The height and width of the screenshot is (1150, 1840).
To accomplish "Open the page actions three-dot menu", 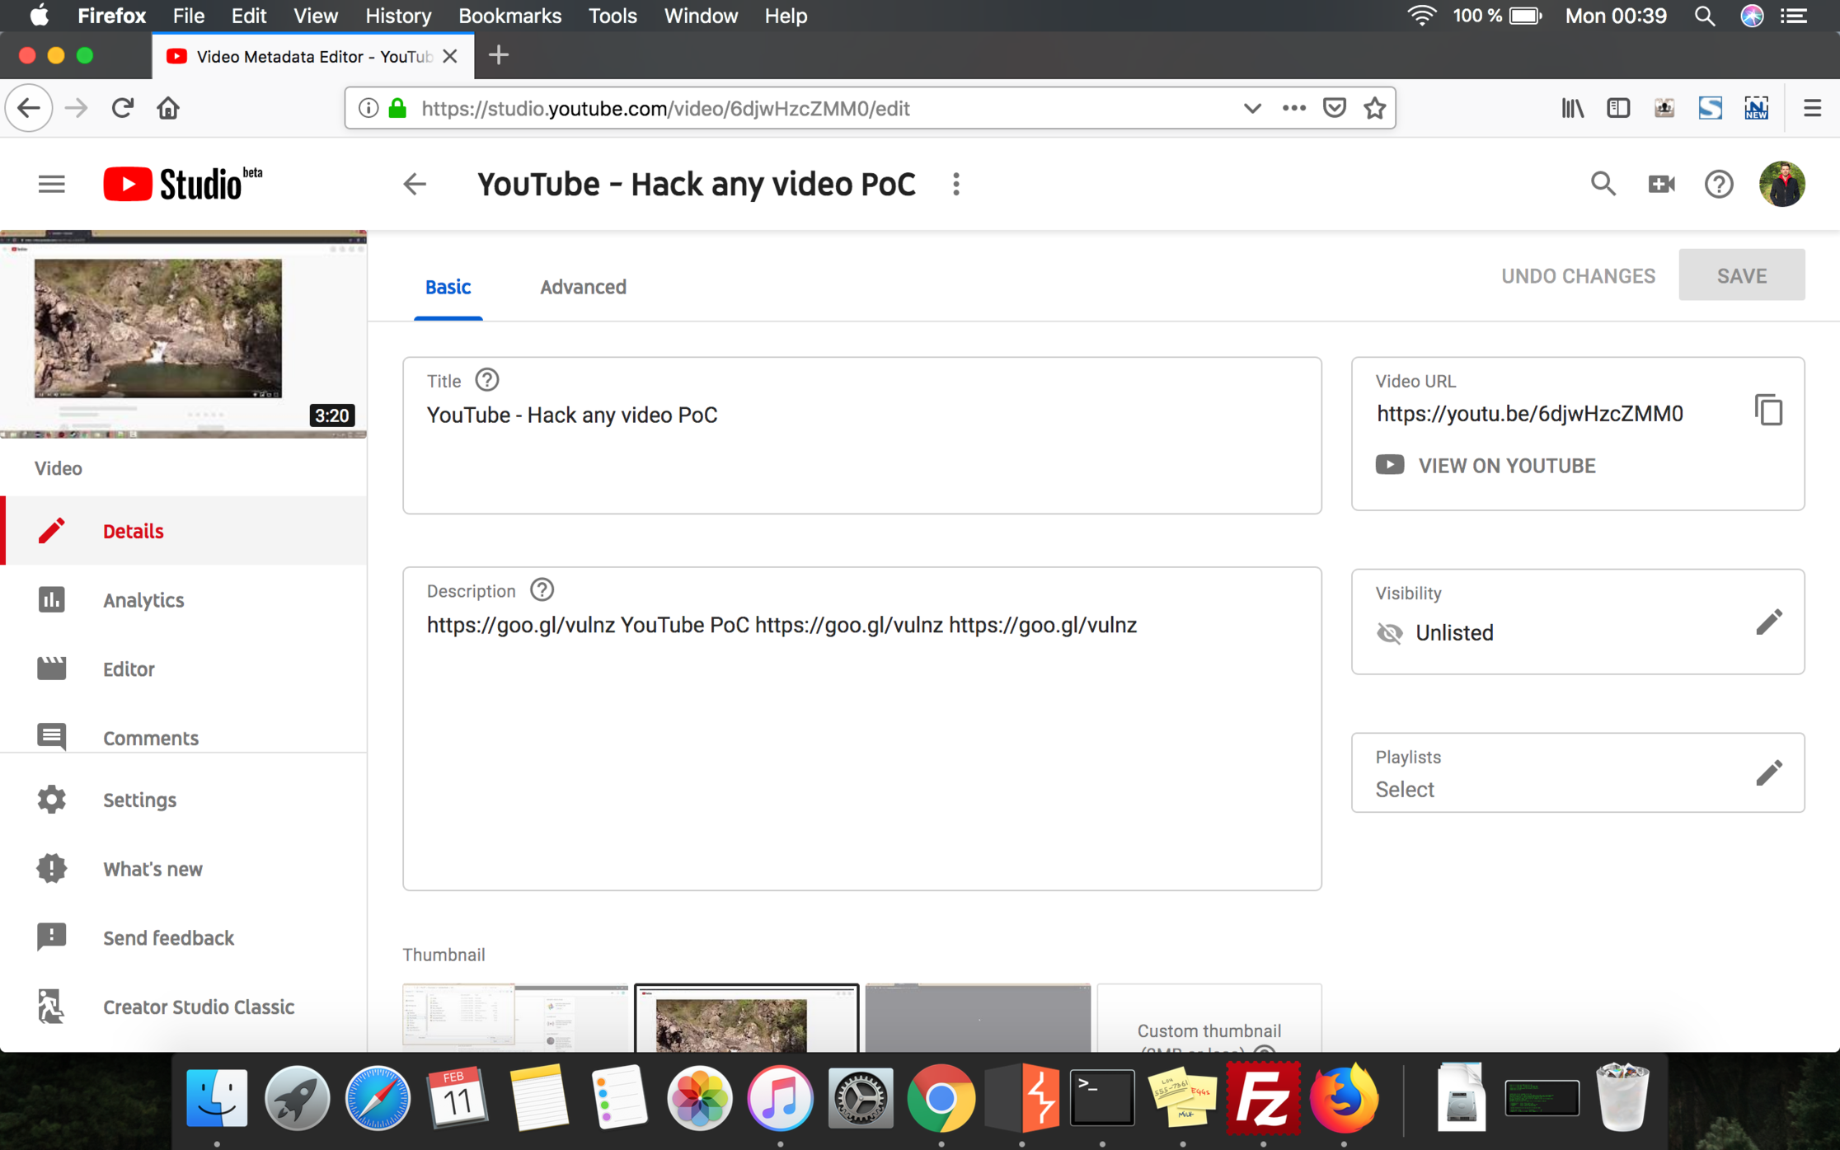I will tap(1293, 108).
